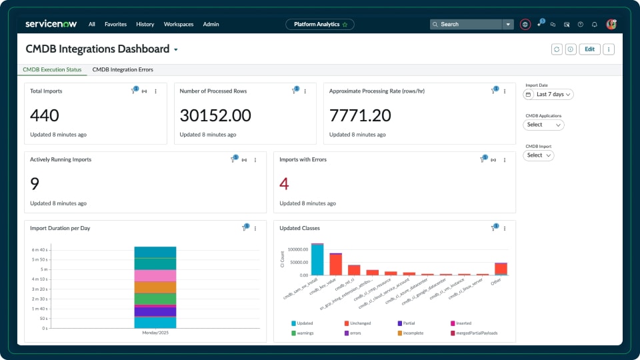This screenshot has height=360, width=640.
Task: Toggle the warnings legend series
Action: [x=294, y=333]
